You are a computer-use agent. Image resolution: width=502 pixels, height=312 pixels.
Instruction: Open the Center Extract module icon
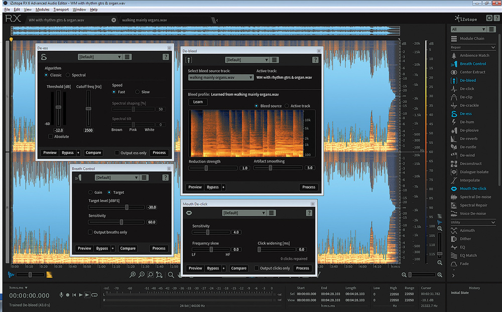(454, 72)
